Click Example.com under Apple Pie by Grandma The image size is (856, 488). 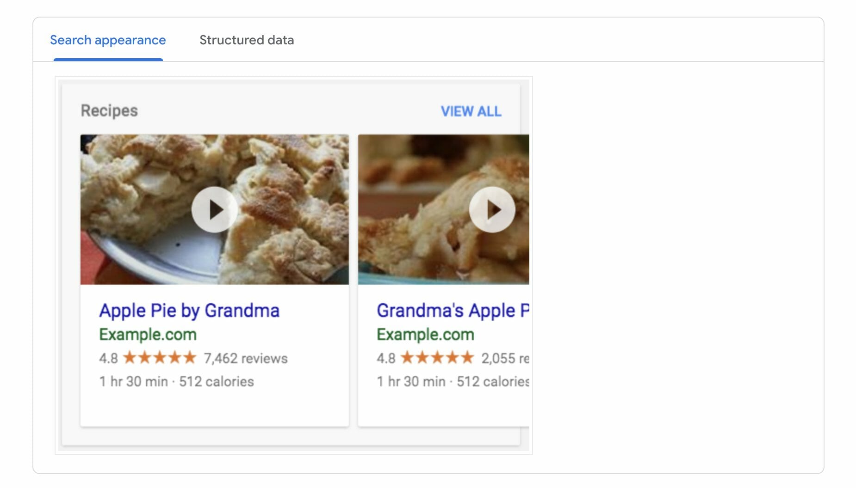point(148,334)
